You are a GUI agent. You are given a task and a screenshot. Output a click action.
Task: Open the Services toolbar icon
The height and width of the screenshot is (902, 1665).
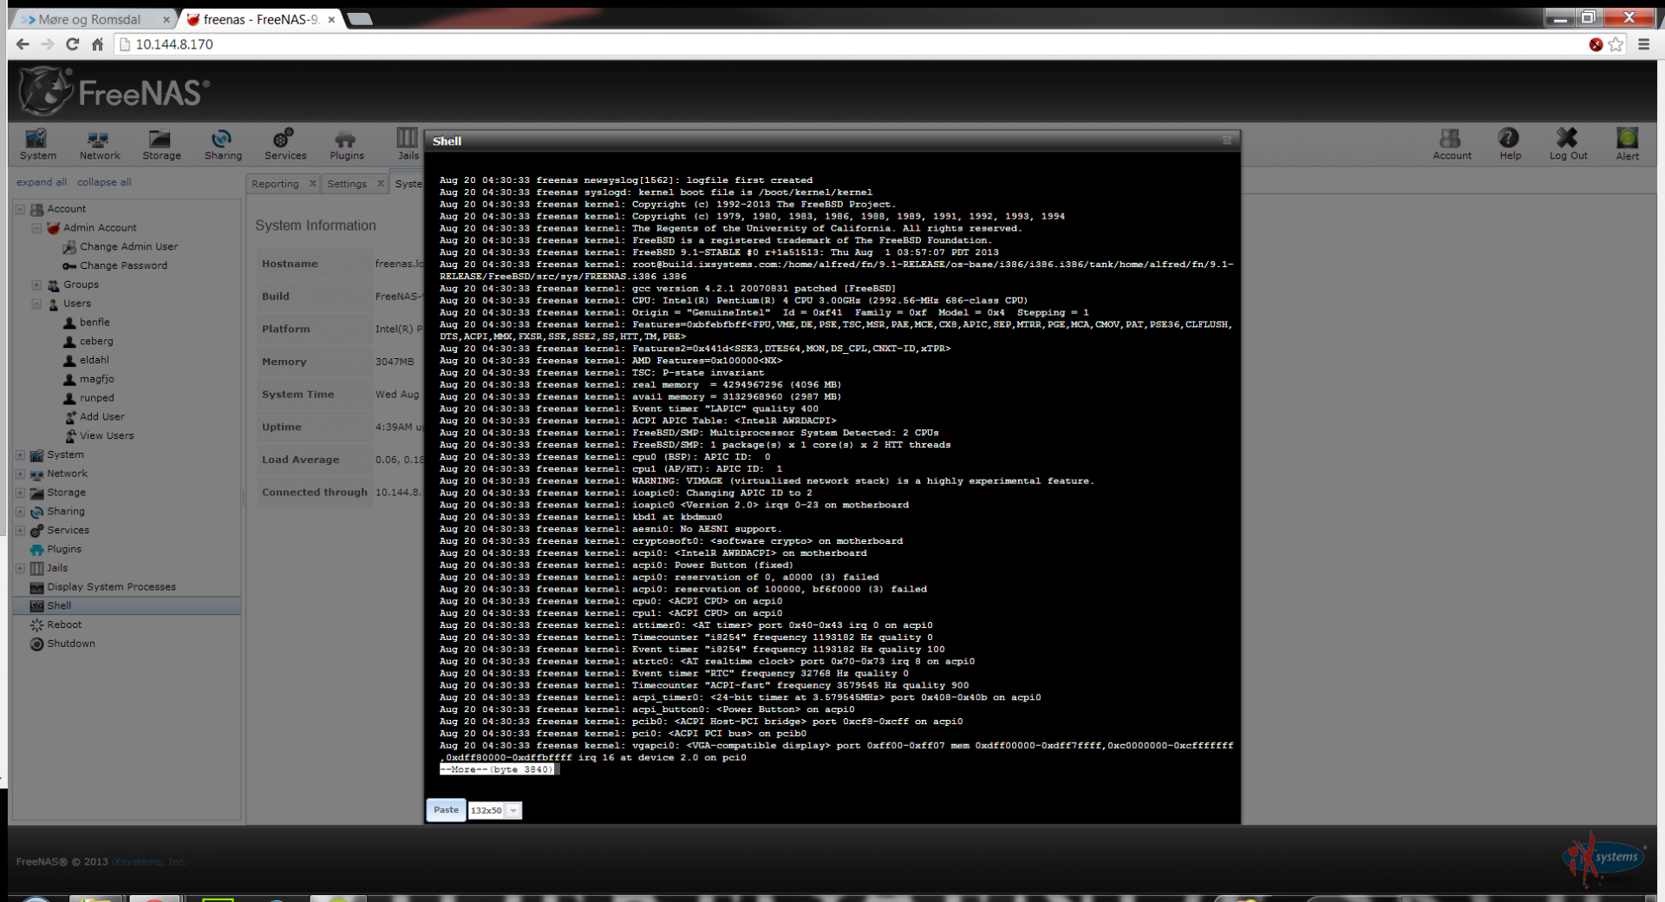(285, 144)
